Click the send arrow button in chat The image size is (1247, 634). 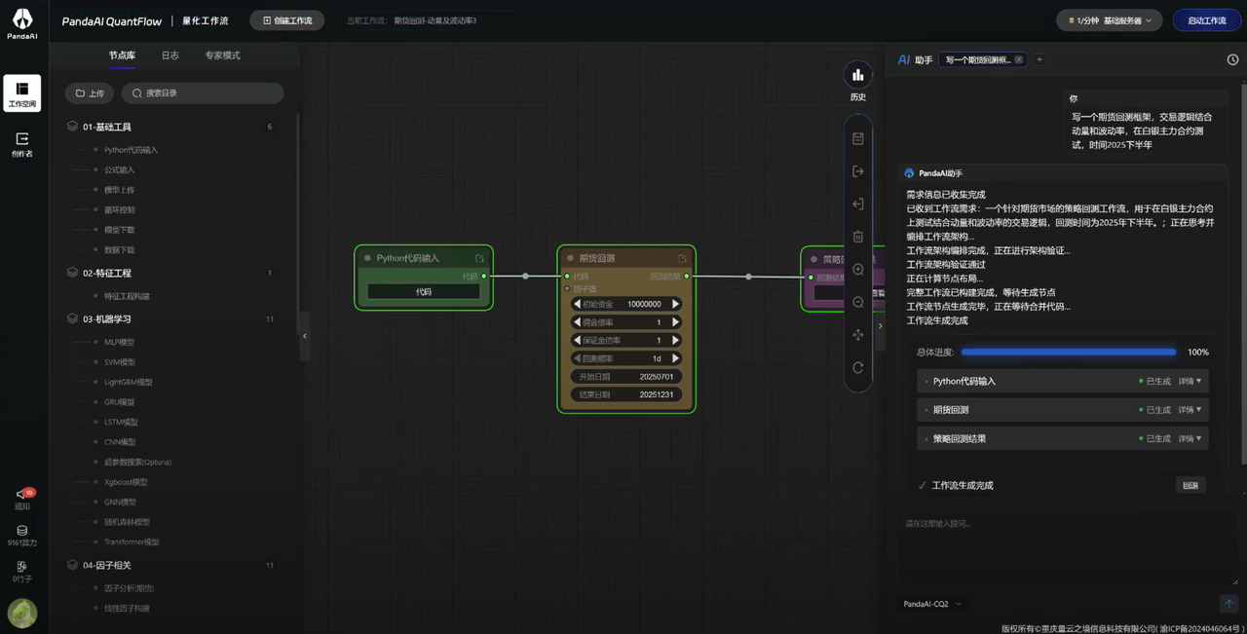click(1229, 604)
